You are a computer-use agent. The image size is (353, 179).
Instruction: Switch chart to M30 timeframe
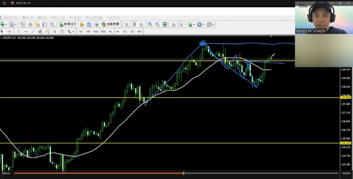tap(103, 32)
